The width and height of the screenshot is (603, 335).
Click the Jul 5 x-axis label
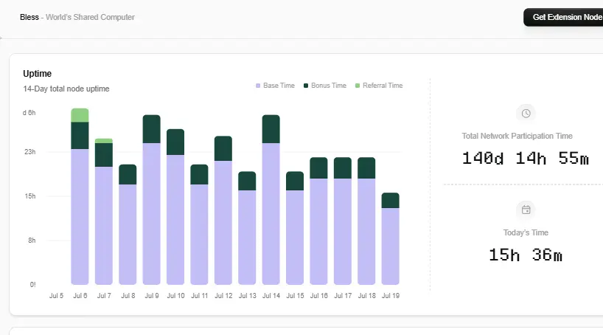click(56, 296)
